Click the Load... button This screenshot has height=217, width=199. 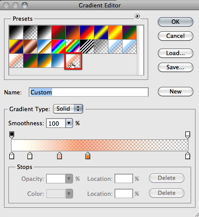point(176,53)
